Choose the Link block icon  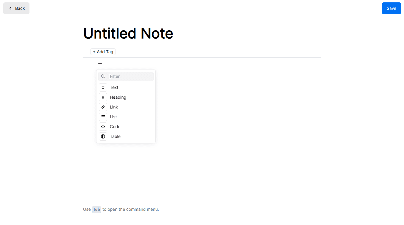(103, 107)
